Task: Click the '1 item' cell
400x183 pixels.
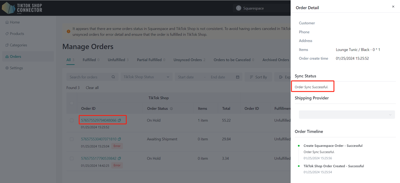Action: (x=203, y=120)
